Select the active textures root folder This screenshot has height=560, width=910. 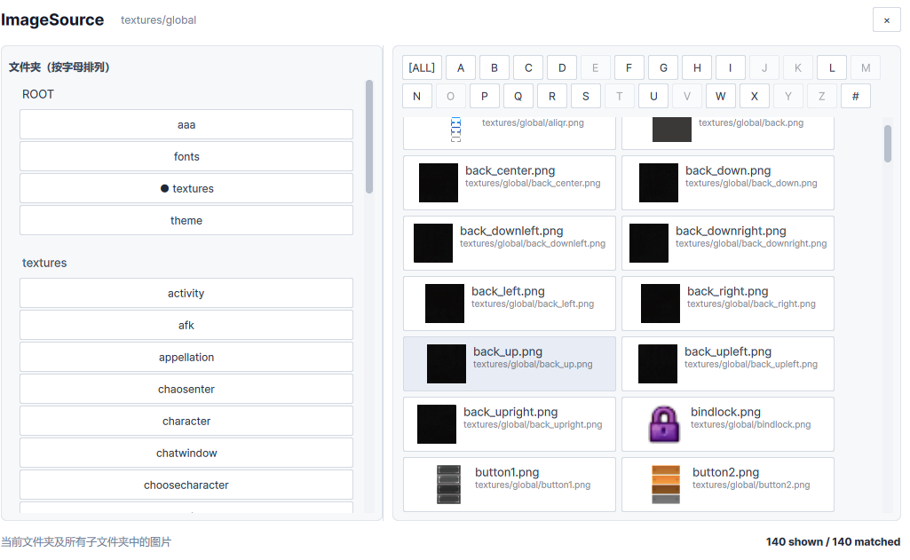coord(186,189)
